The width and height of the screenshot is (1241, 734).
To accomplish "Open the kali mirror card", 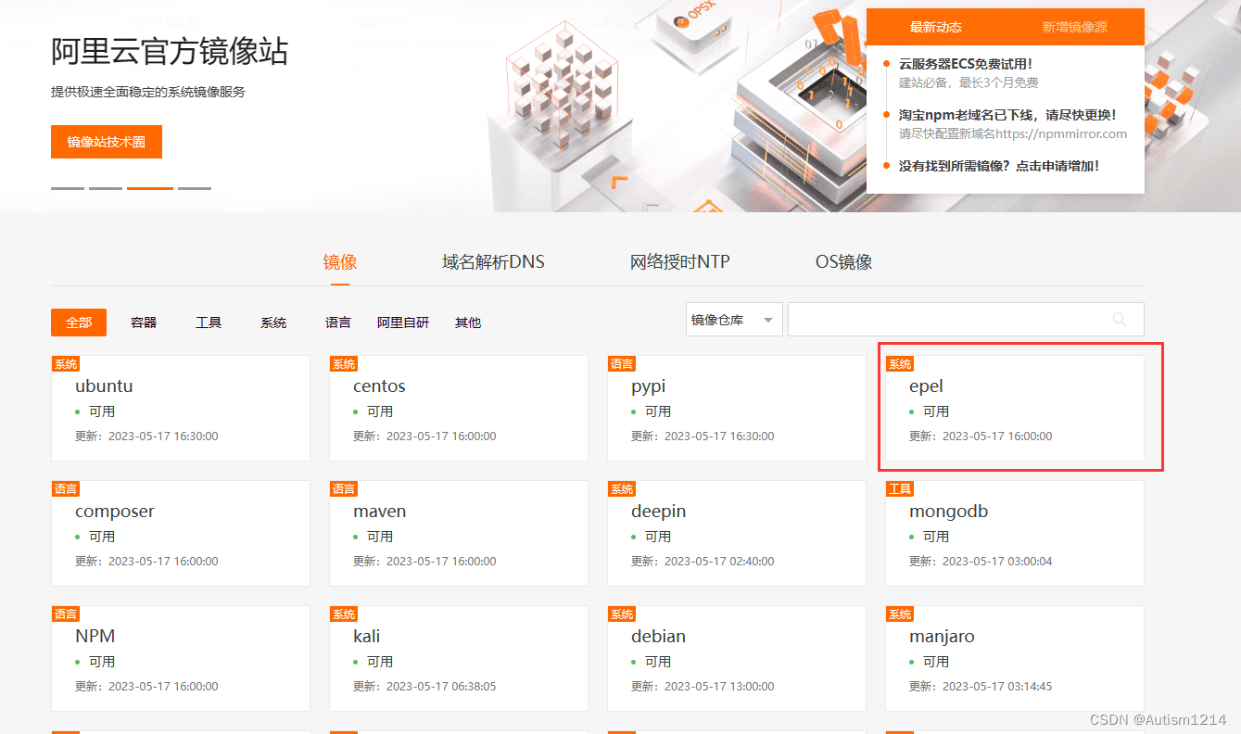I will (x=459, y=658).
